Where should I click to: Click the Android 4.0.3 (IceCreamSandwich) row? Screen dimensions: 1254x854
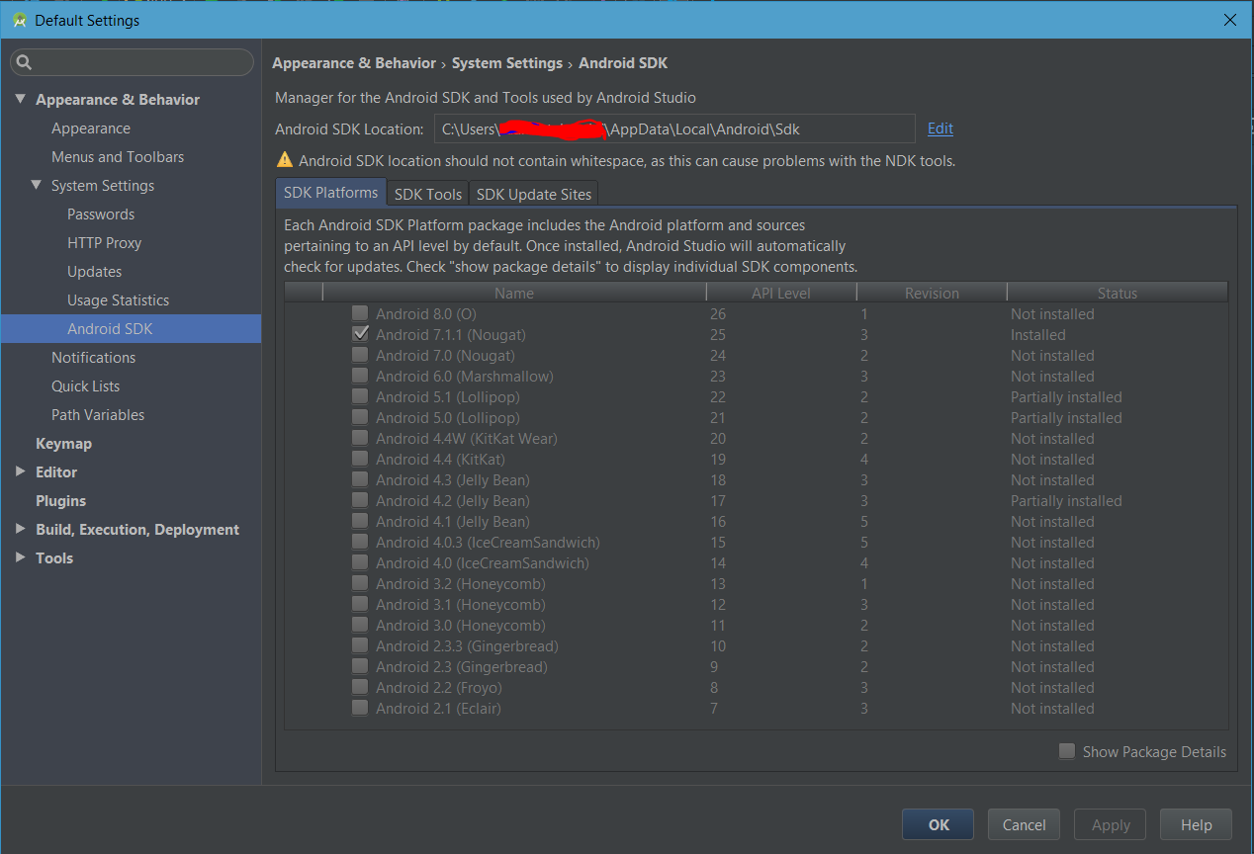757,542
